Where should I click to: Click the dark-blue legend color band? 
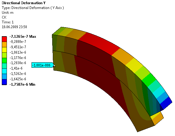5,82
